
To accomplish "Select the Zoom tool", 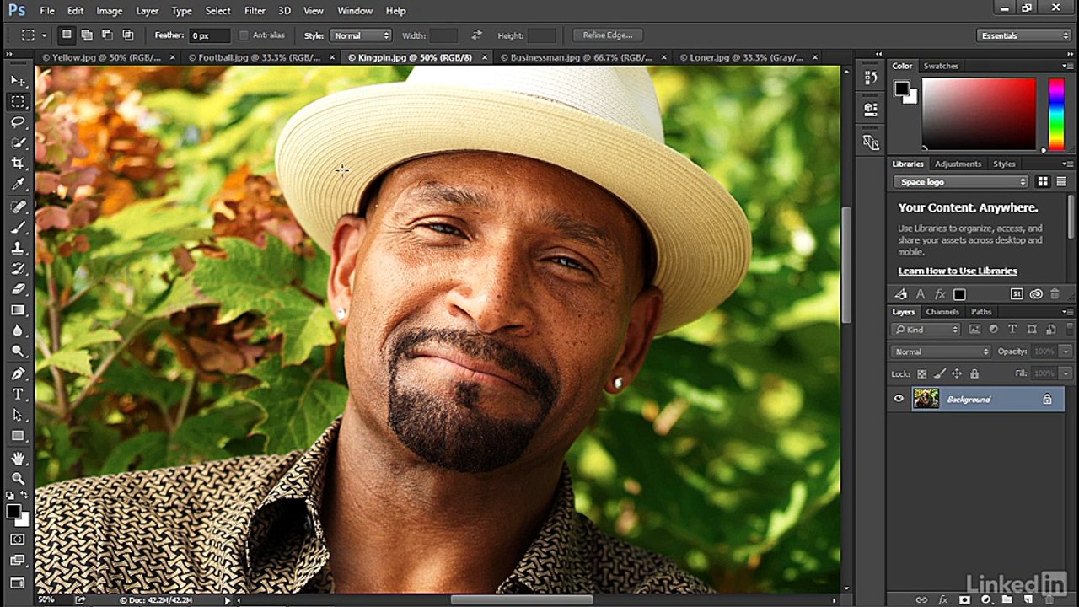I will click(19, 478).
